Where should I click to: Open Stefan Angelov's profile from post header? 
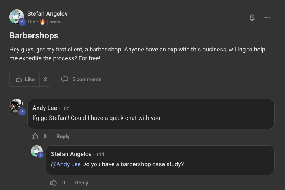47,14
